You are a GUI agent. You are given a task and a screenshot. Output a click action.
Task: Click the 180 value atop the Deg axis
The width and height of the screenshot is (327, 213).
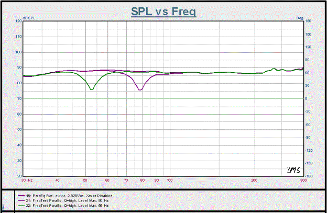[309, 21]
